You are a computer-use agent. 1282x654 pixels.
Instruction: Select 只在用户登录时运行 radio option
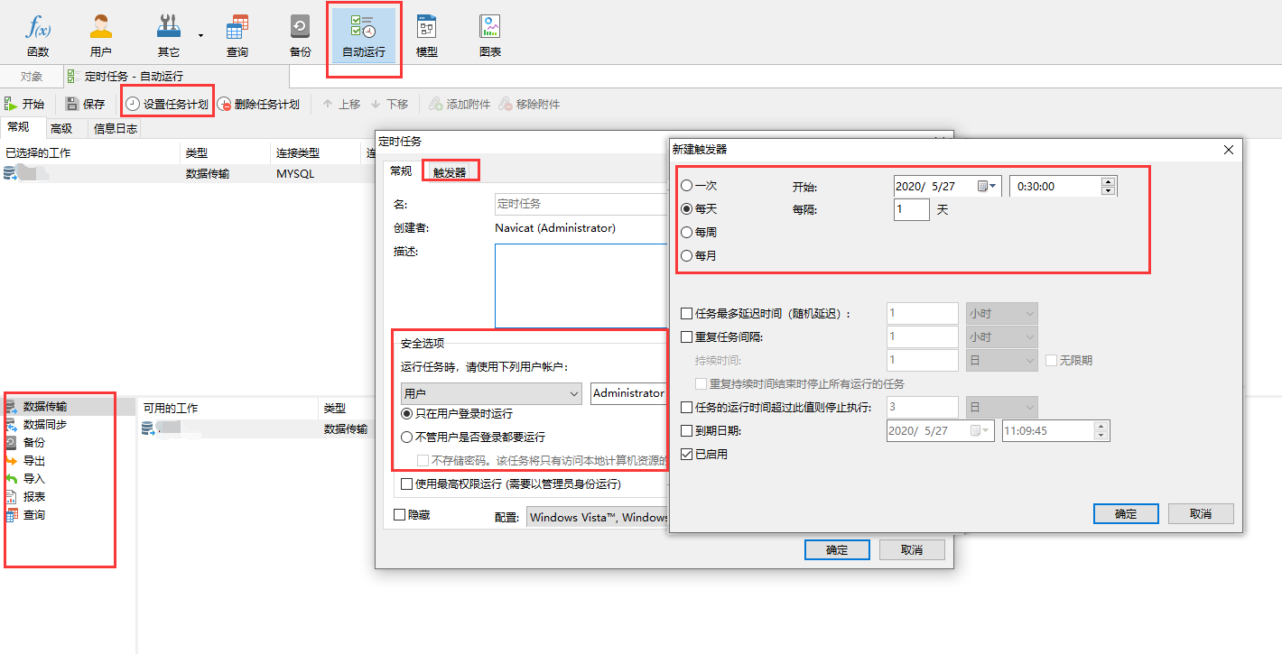(458, 413)
